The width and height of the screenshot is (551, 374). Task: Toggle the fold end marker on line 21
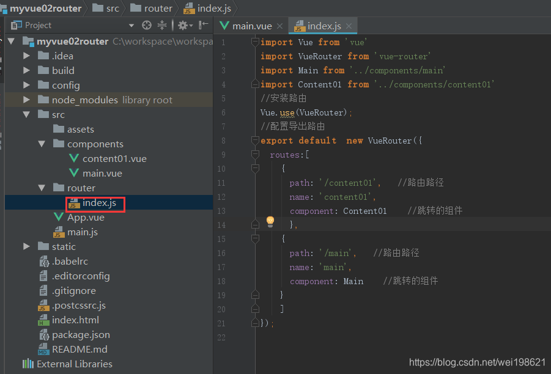255,323
